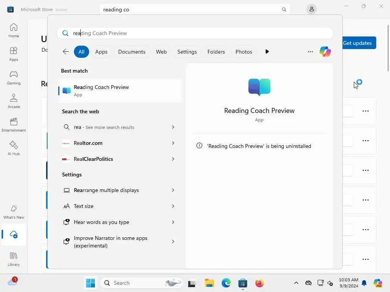Viewport: 390px width, 292px height.
Task: Click the Store search magnifier icon
Action: (x=284, y=10)
